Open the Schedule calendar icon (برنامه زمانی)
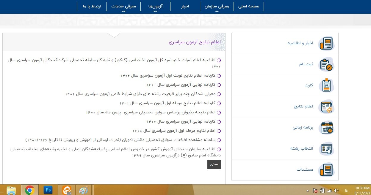This screenshot has width=371, height=195. point(326,128)
